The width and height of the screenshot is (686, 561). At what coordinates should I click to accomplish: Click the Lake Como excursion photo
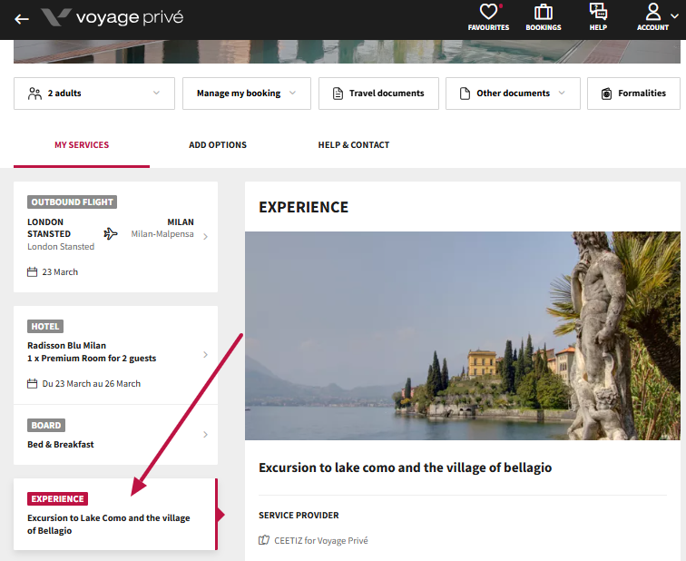(x=463, y=336)
